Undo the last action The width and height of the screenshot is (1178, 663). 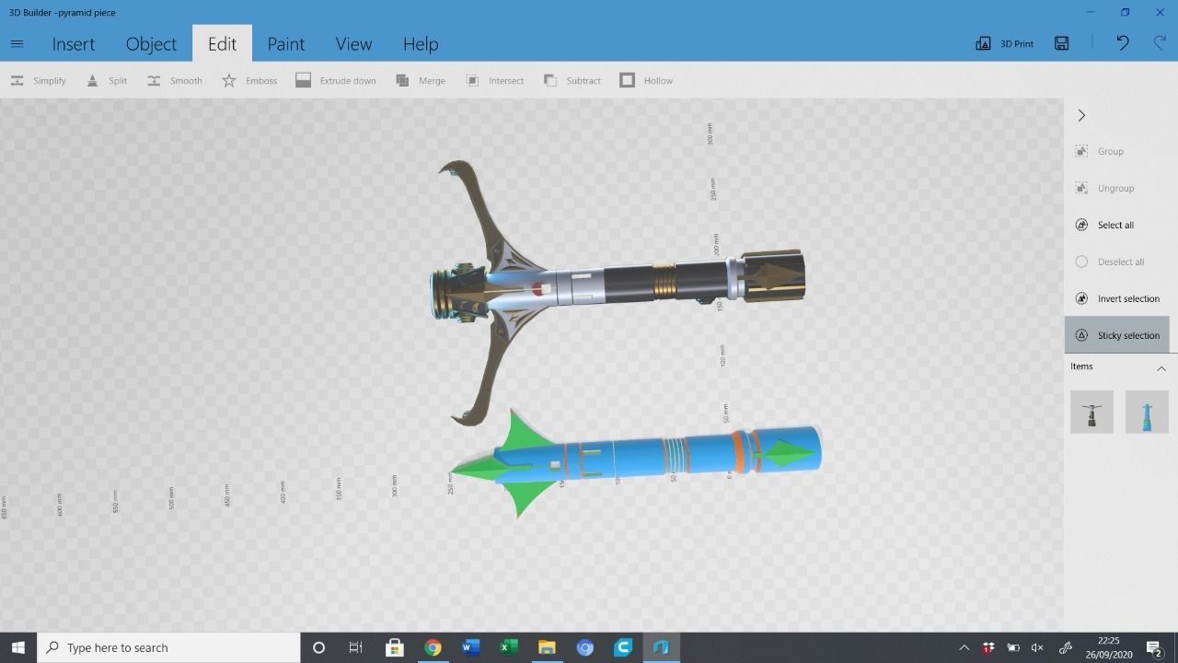tap(1123, 43)
